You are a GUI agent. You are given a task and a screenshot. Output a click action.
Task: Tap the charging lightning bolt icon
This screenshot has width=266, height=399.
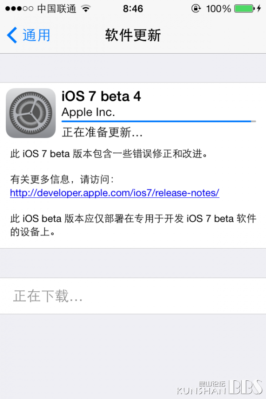click(259, 9)
